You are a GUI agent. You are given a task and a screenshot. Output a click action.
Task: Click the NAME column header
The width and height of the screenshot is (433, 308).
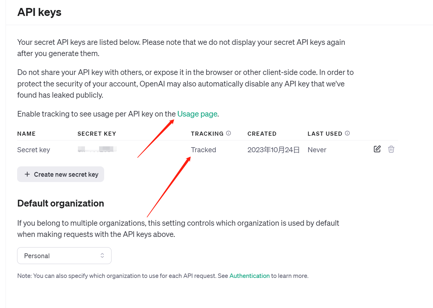(x=26, y=134)
